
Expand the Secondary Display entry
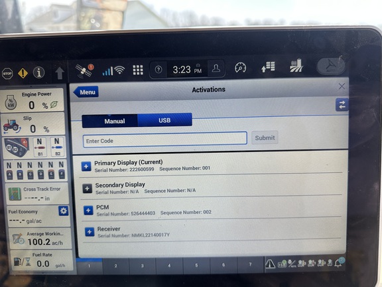click(87, 189)
